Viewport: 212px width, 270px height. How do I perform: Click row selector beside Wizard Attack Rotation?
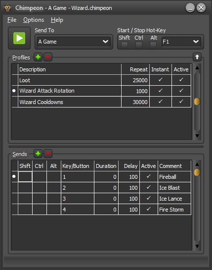click(15, 91)
